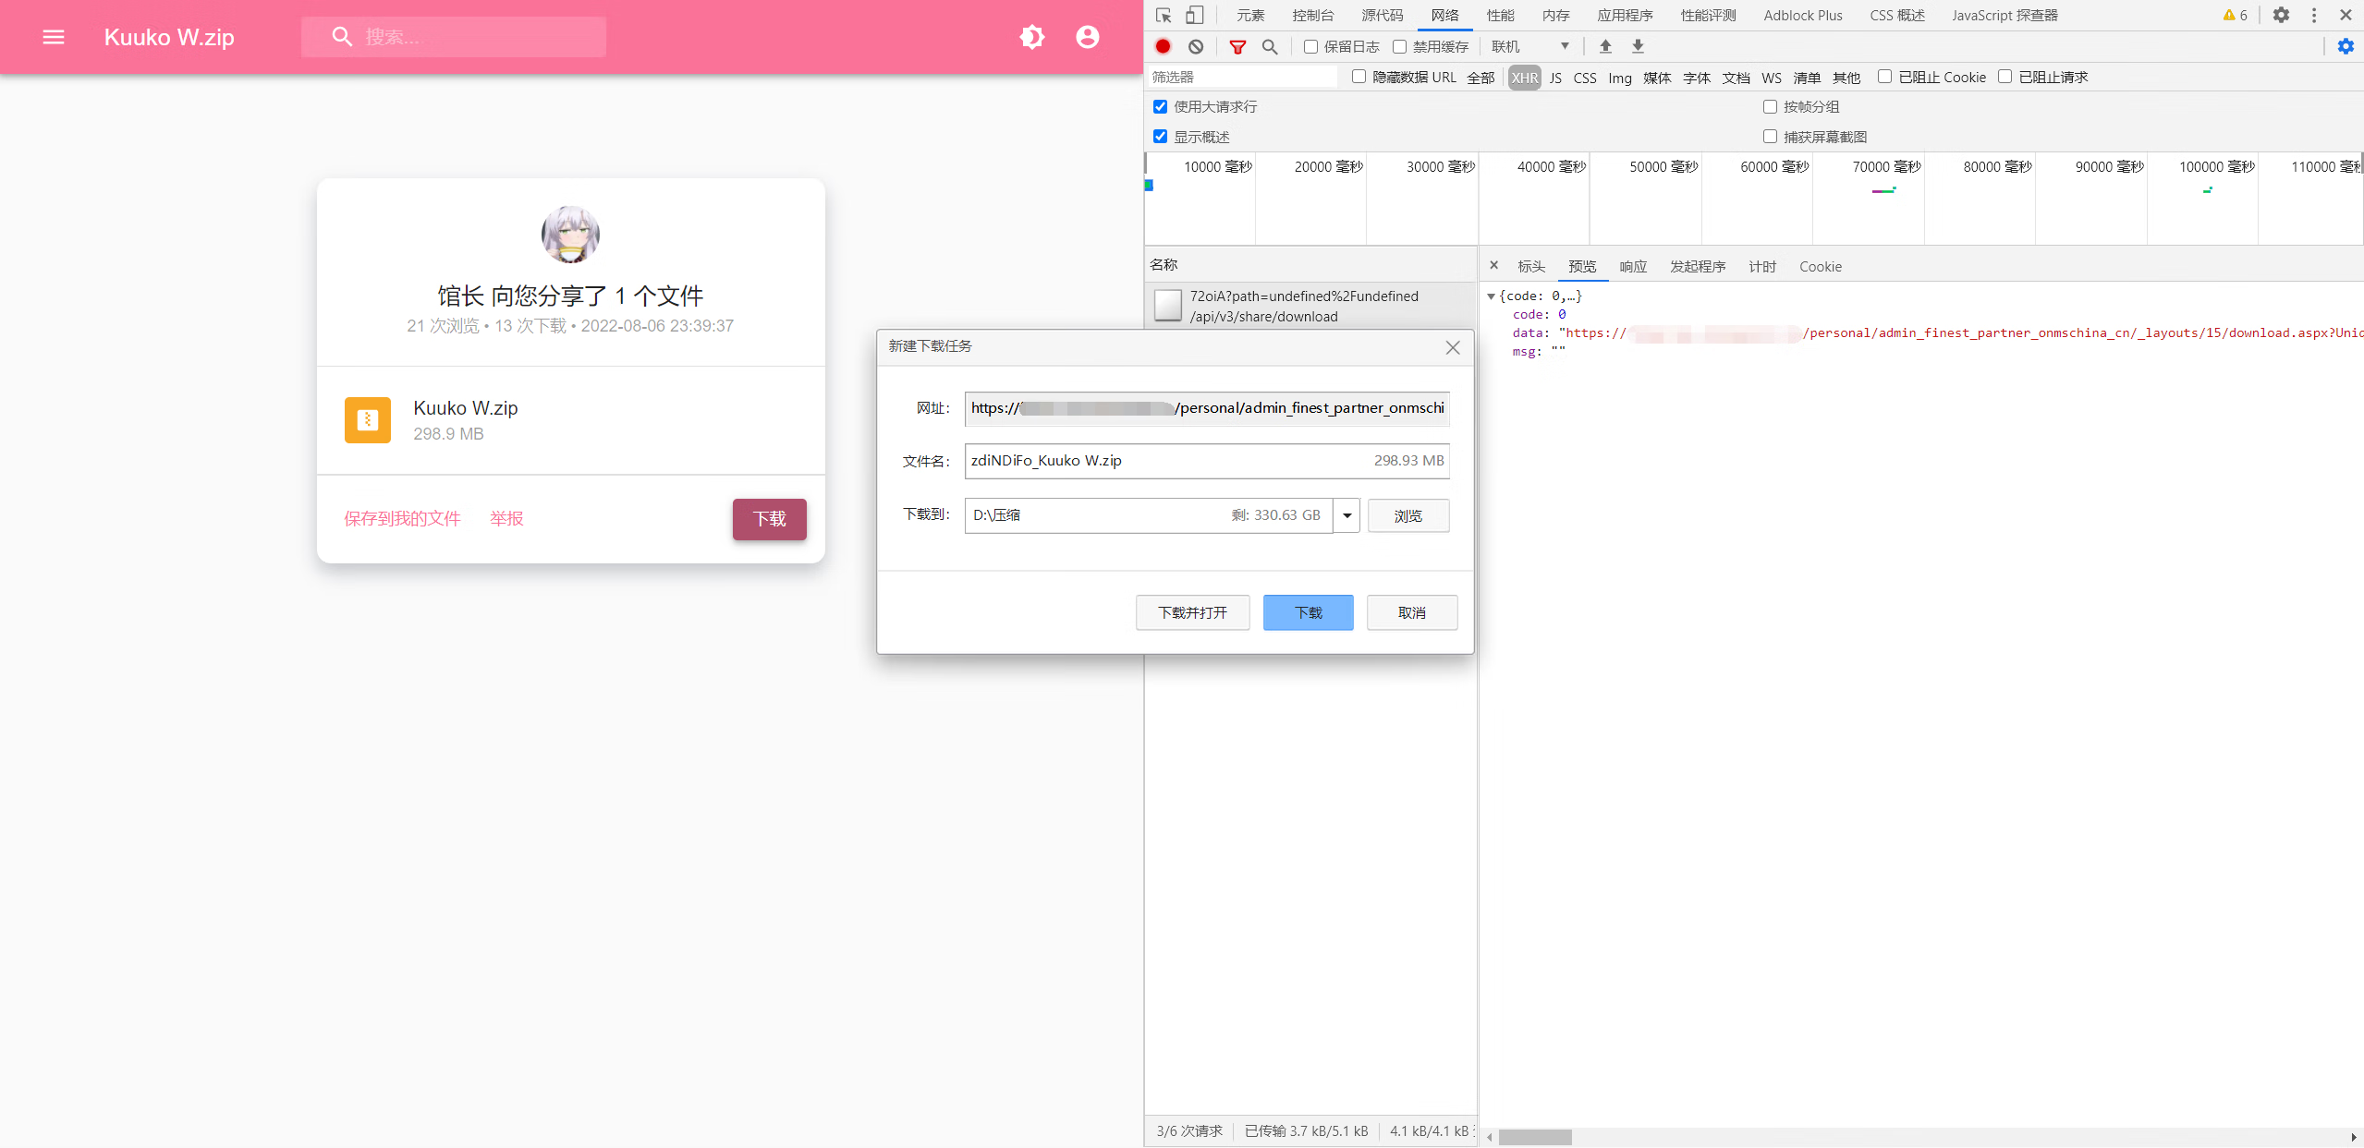Expand the download folder path dropdown
The image size is (2364, 1148).
coord(1347,515)
